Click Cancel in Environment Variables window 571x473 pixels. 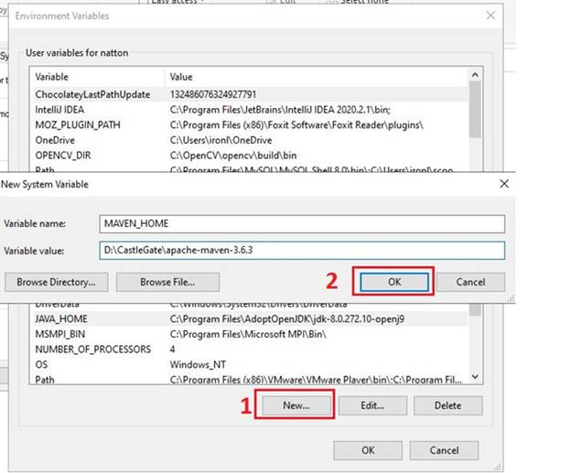444,450
